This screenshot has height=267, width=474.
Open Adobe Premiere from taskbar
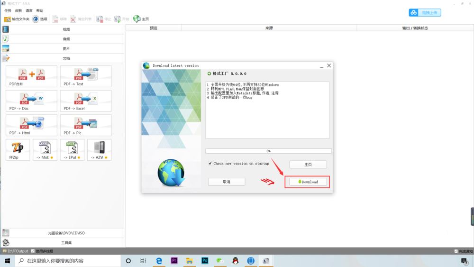174,261
